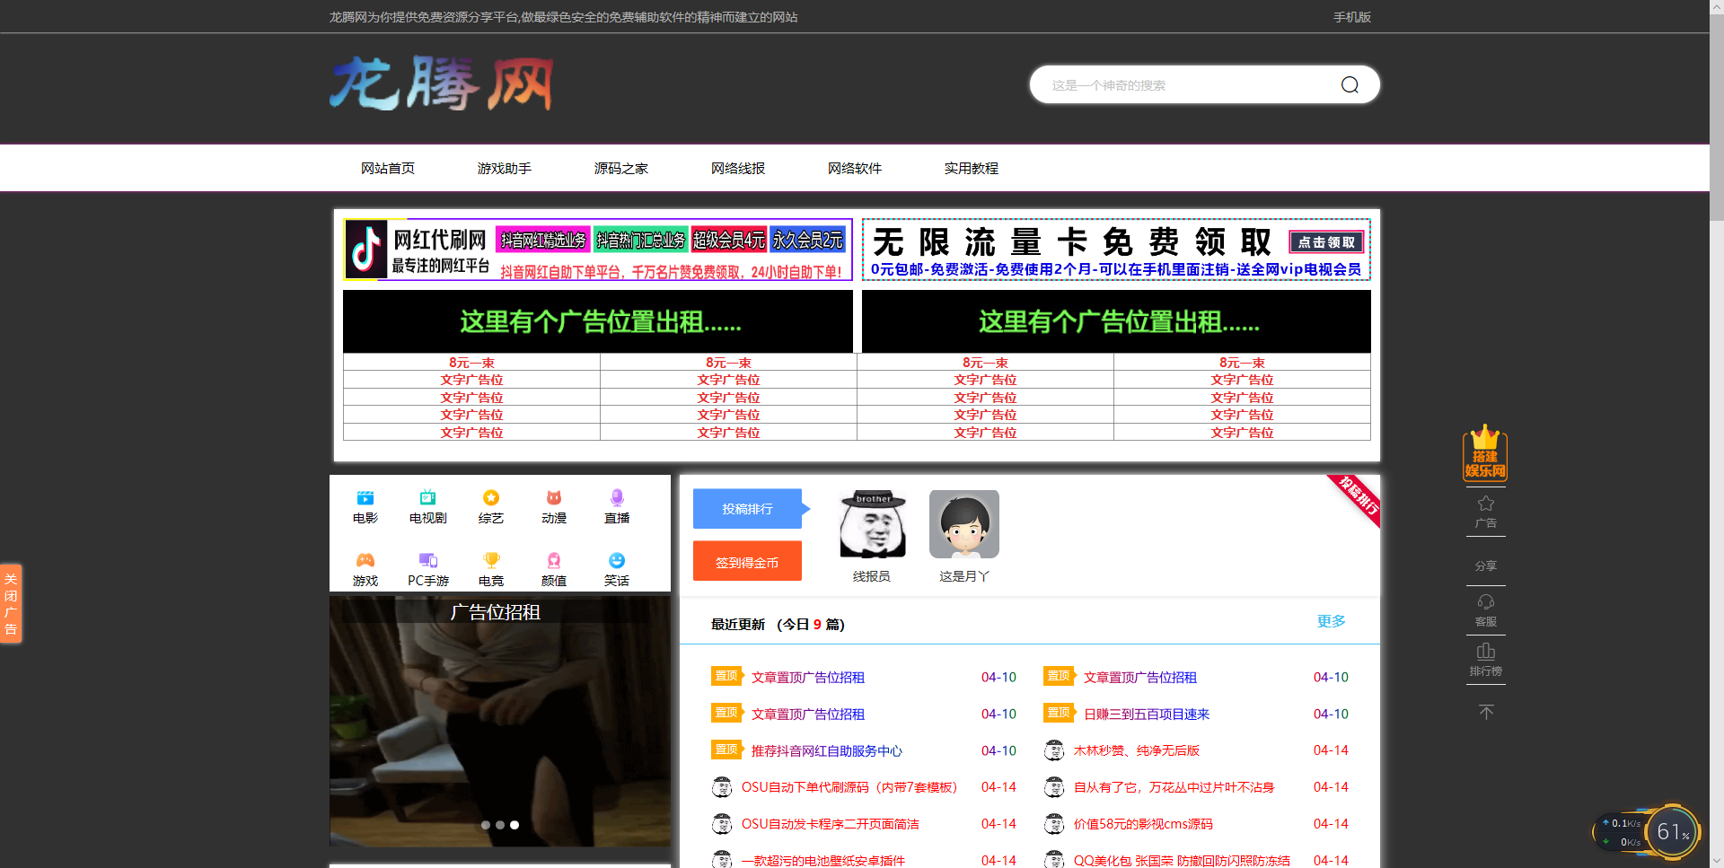This screenshot has height=868, width=1724.
Task: Click the 这是月丫 avatar
Action: [964, 524]
